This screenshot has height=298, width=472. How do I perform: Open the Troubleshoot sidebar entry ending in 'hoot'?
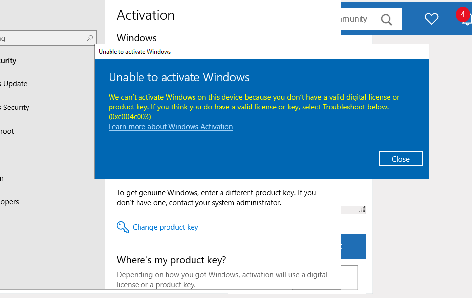click(7, 131)
